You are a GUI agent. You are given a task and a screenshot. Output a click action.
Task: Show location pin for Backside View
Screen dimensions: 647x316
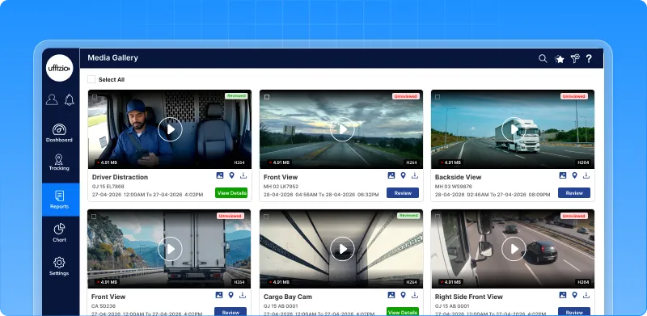[574, 175]
